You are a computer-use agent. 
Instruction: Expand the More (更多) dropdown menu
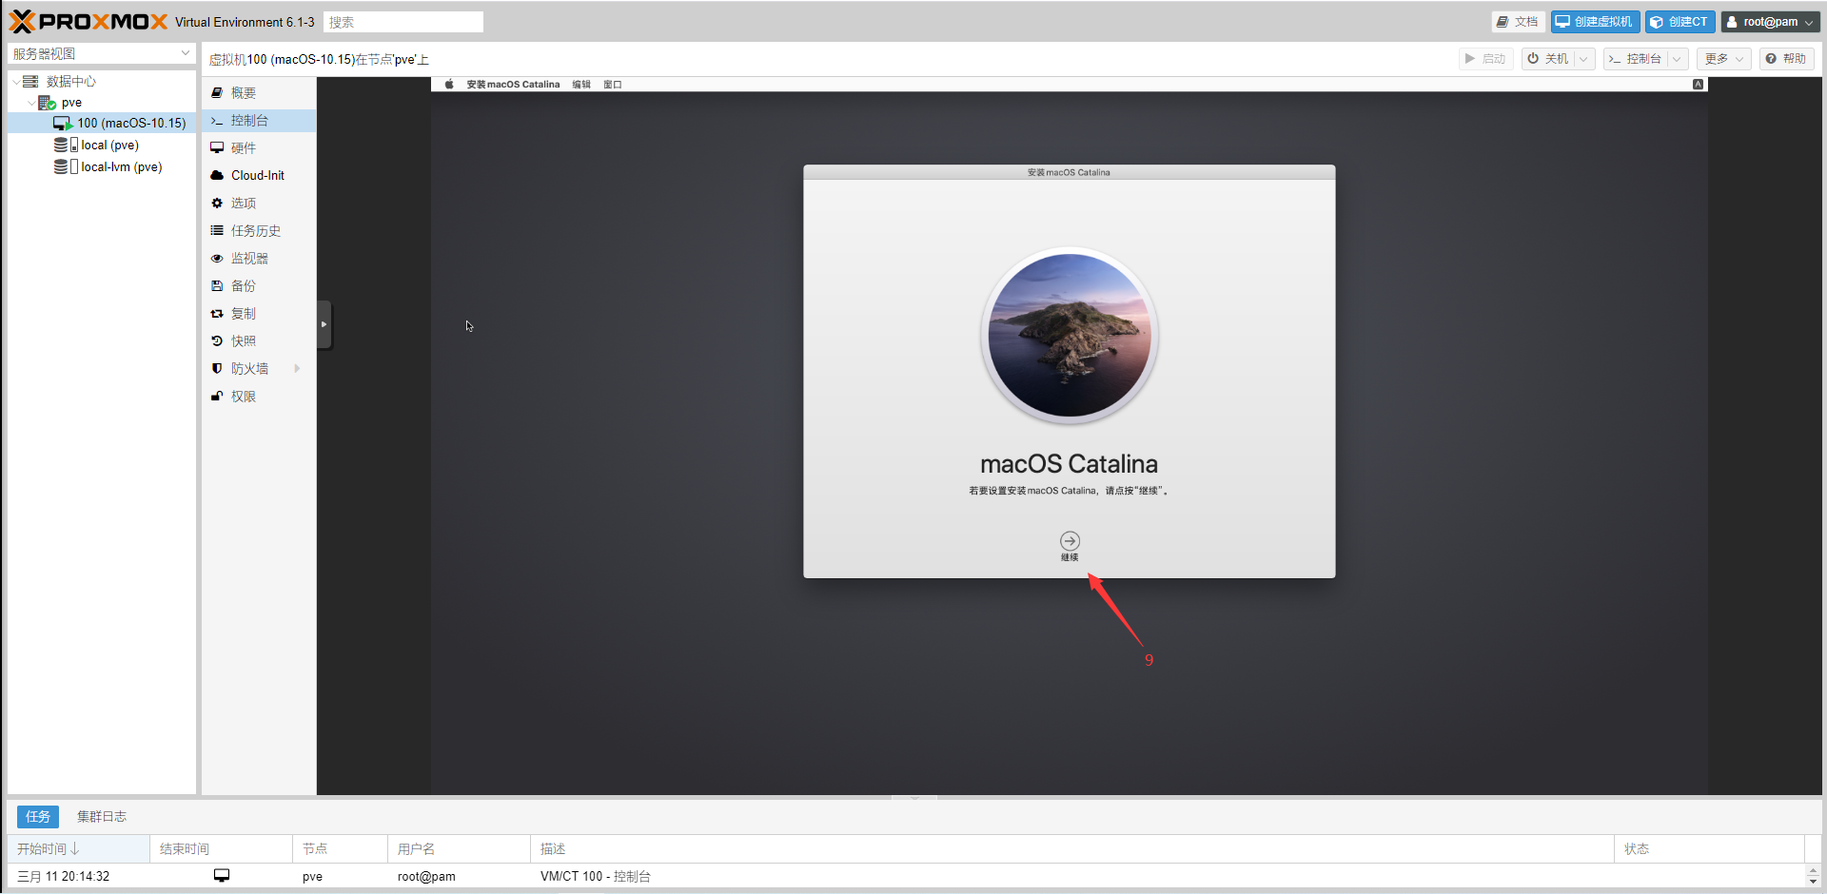coord(1723,59)
